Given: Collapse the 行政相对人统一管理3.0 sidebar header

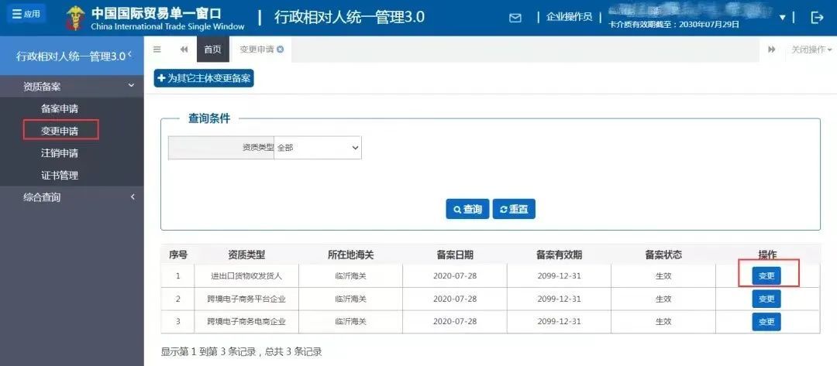Looking at the screenshot, I should coord(72,56).
